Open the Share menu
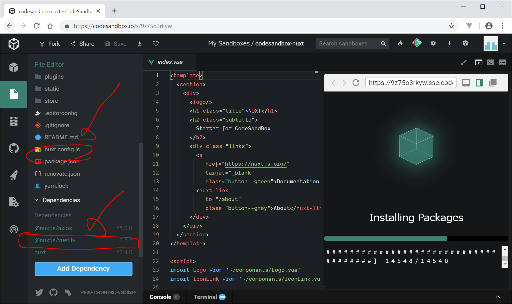The width and height of the screenshot is (512, 304). click(x=82, y=44)
